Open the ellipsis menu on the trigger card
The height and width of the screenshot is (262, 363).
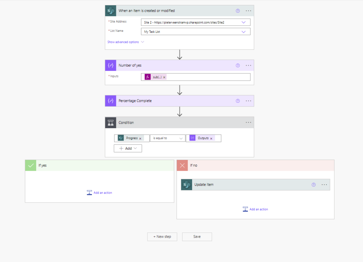pos(248,11)
